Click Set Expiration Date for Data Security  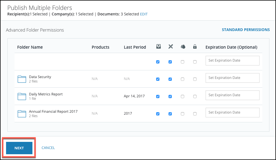232,78
